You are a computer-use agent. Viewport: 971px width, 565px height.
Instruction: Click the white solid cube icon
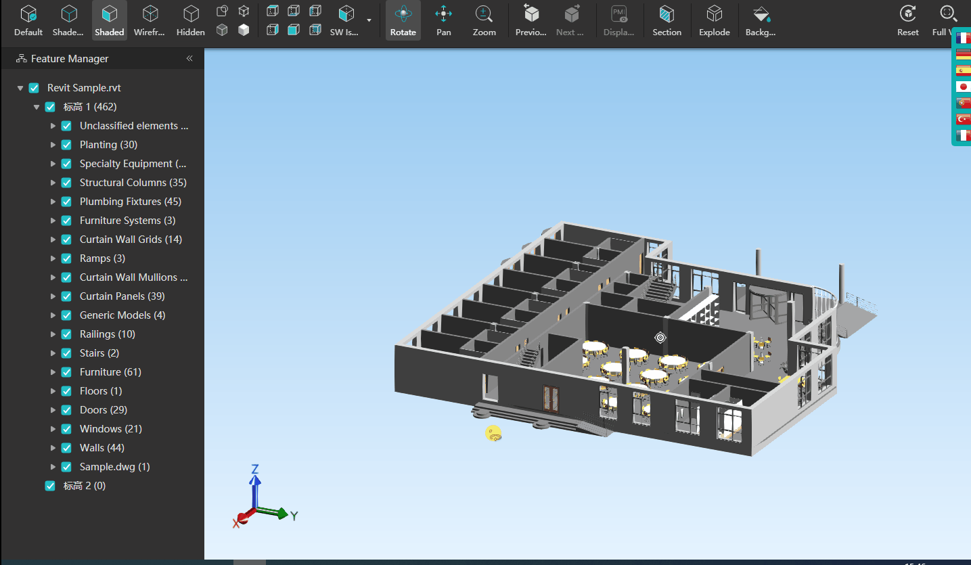click(244, 30)
